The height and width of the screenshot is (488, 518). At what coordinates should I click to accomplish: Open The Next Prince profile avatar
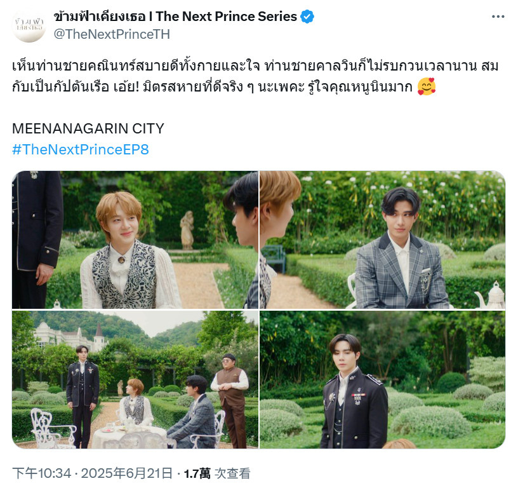pyautogui.click(x=29, y=25)
